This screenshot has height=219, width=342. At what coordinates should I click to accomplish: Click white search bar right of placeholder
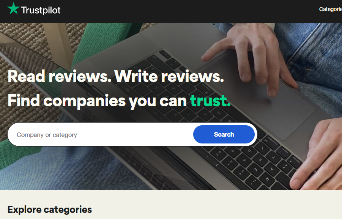tap(135, 135)
